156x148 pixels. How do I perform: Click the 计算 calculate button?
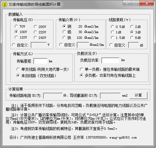[x=138, y=95]
